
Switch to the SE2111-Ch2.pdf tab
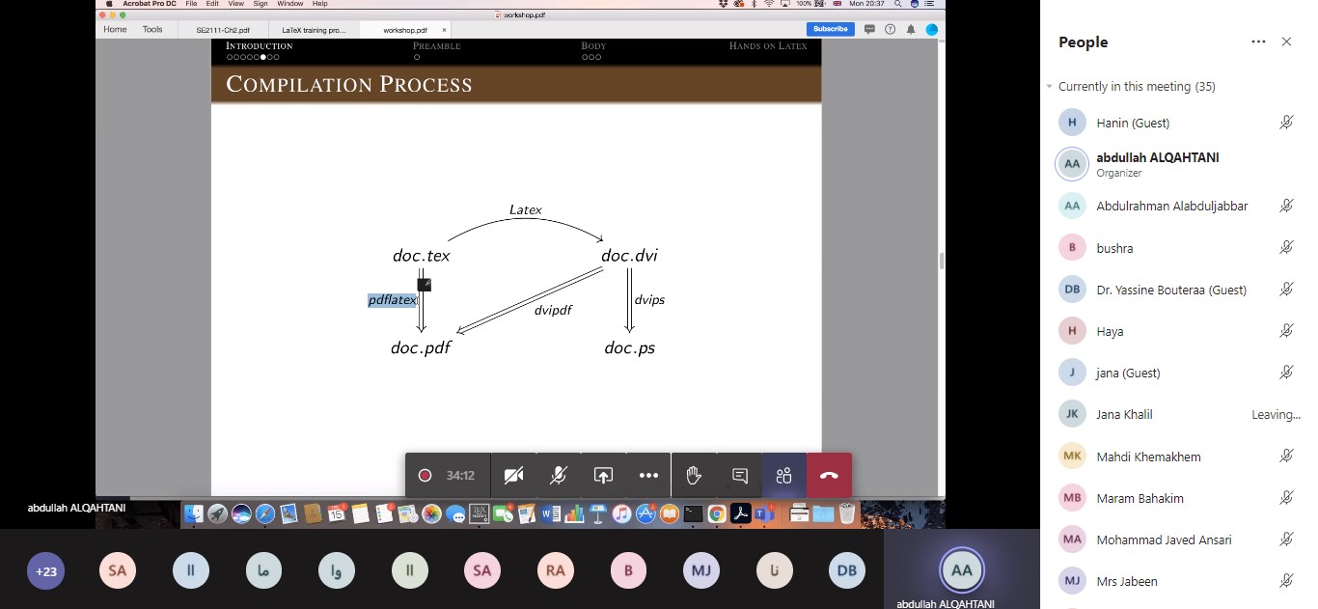pyautogui.click(x=223, y=30)
